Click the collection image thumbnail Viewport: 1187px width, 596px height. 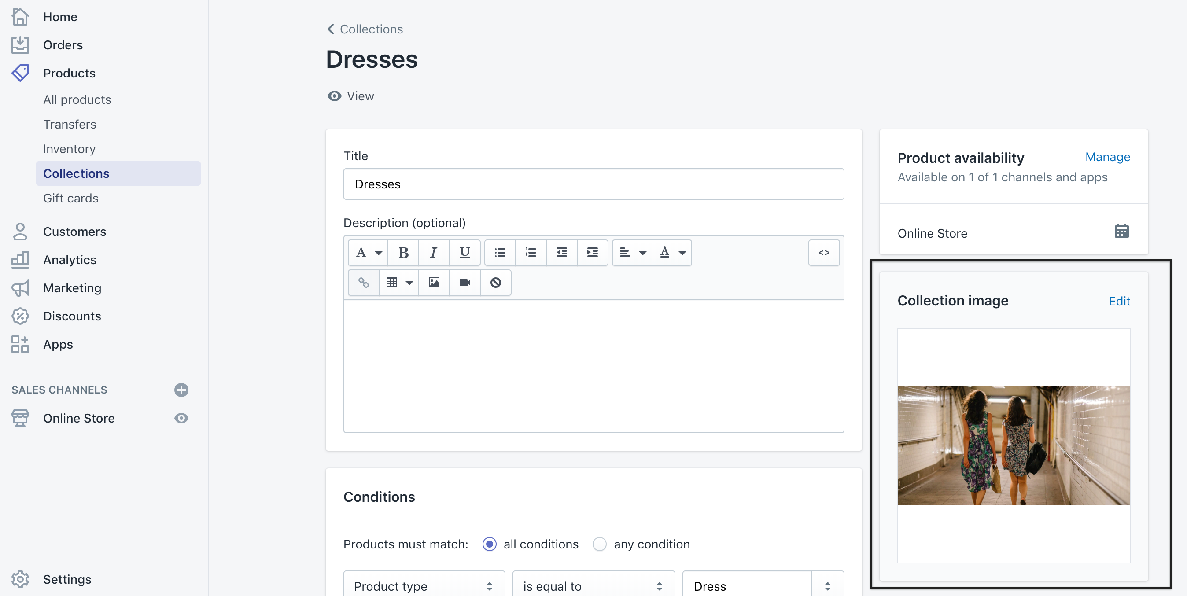click(1013, 445)
